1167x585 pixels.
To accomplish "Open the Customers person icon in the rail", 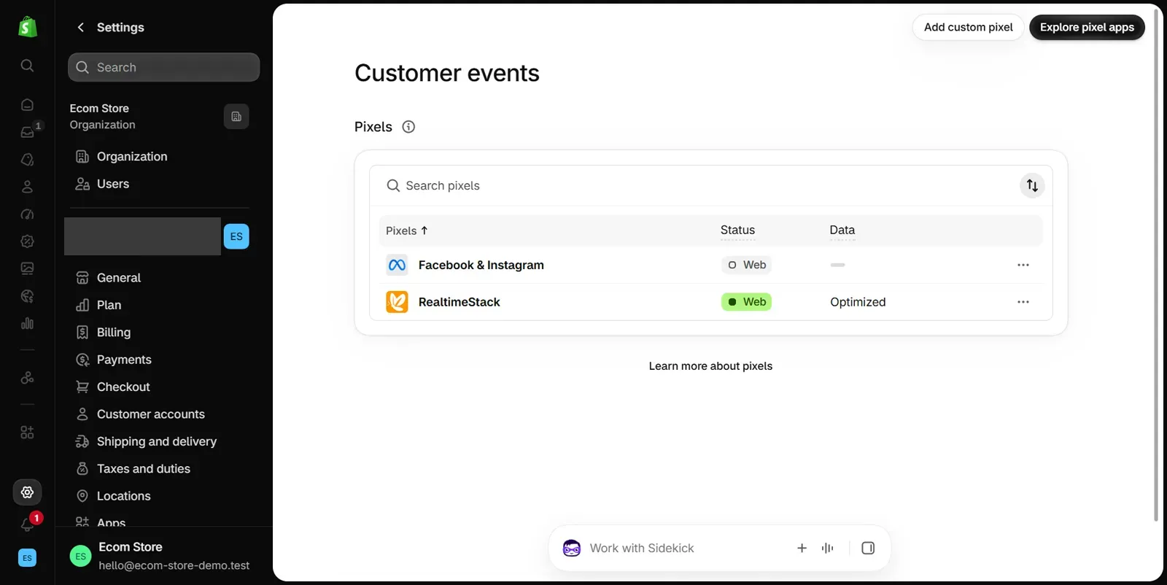I will coord(27,187).
